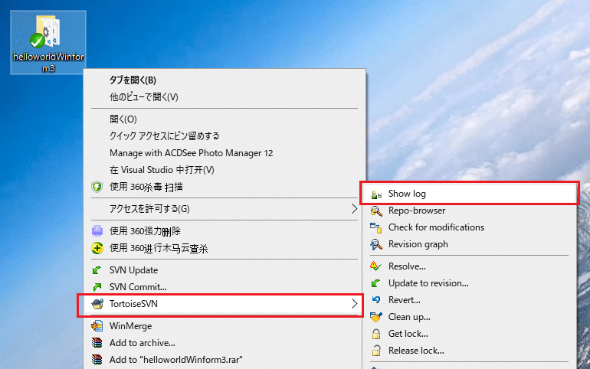Expand the アクセスを許可する(G) submenu arrow
The image size is (590, 369).
coord(354,209)
